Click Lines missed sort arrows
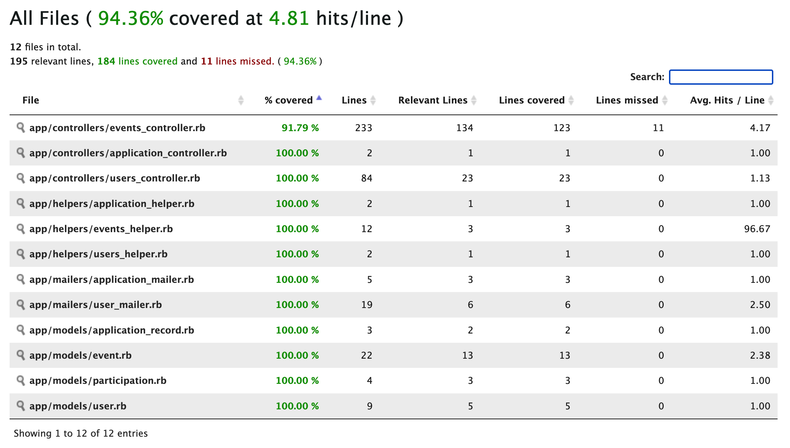The image size is (790, 448). point(665,100)
